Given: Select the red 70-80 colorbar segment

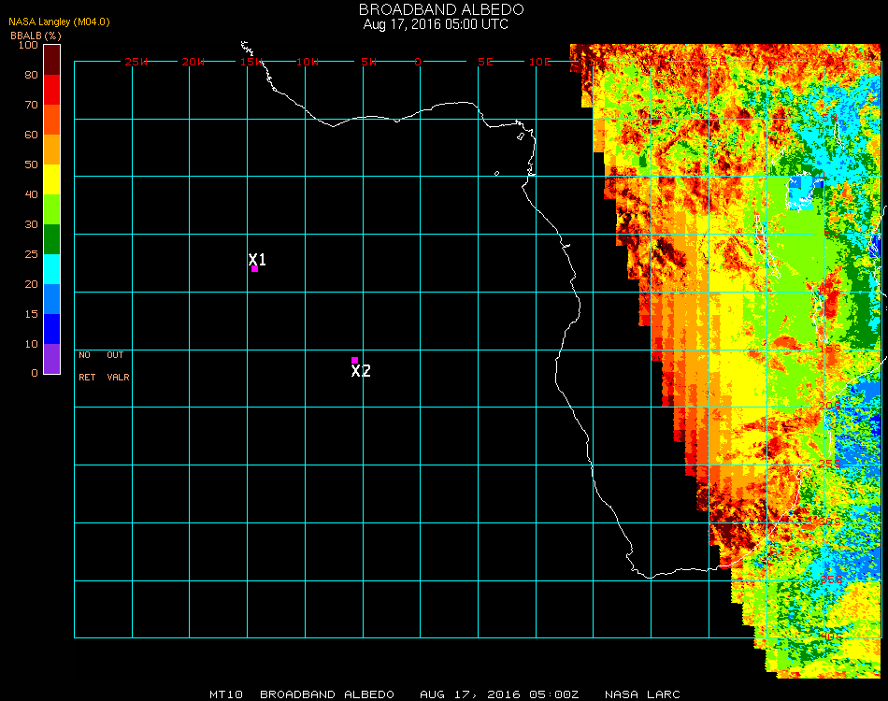Looking at the screenshot, I should [x=52, y=89].
